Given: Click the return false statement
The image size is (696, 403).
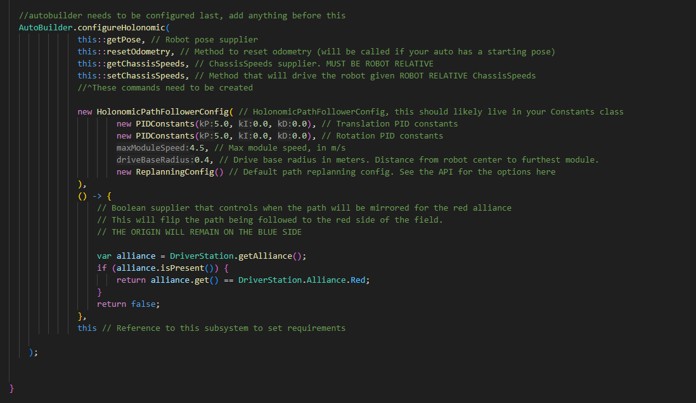Looking at the screenshot, I should click(128, 304).
